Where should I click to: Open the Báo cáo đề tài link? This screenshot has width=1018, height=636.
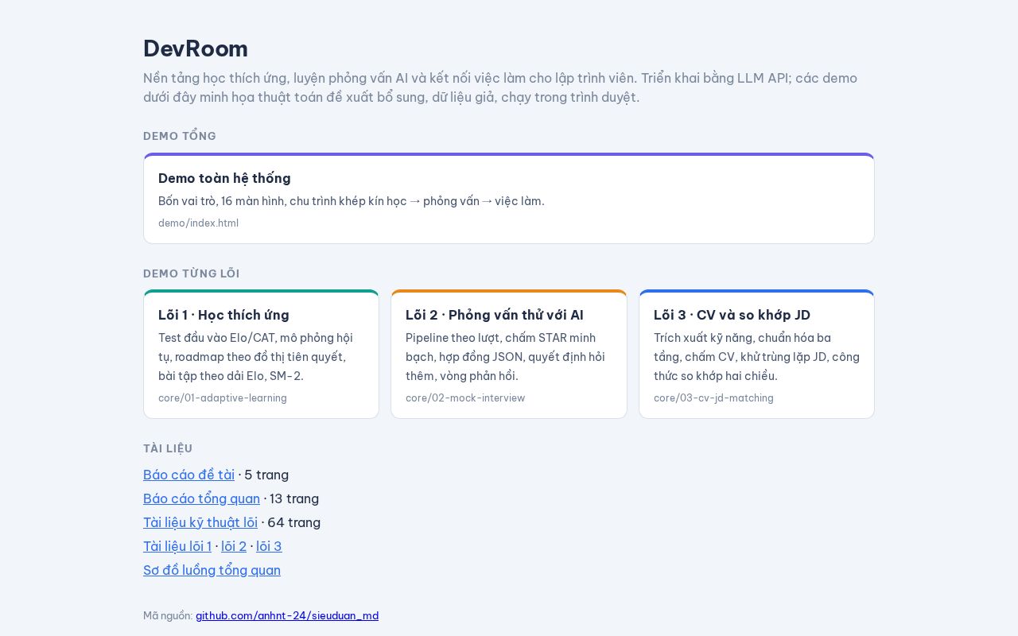point(188,475)
